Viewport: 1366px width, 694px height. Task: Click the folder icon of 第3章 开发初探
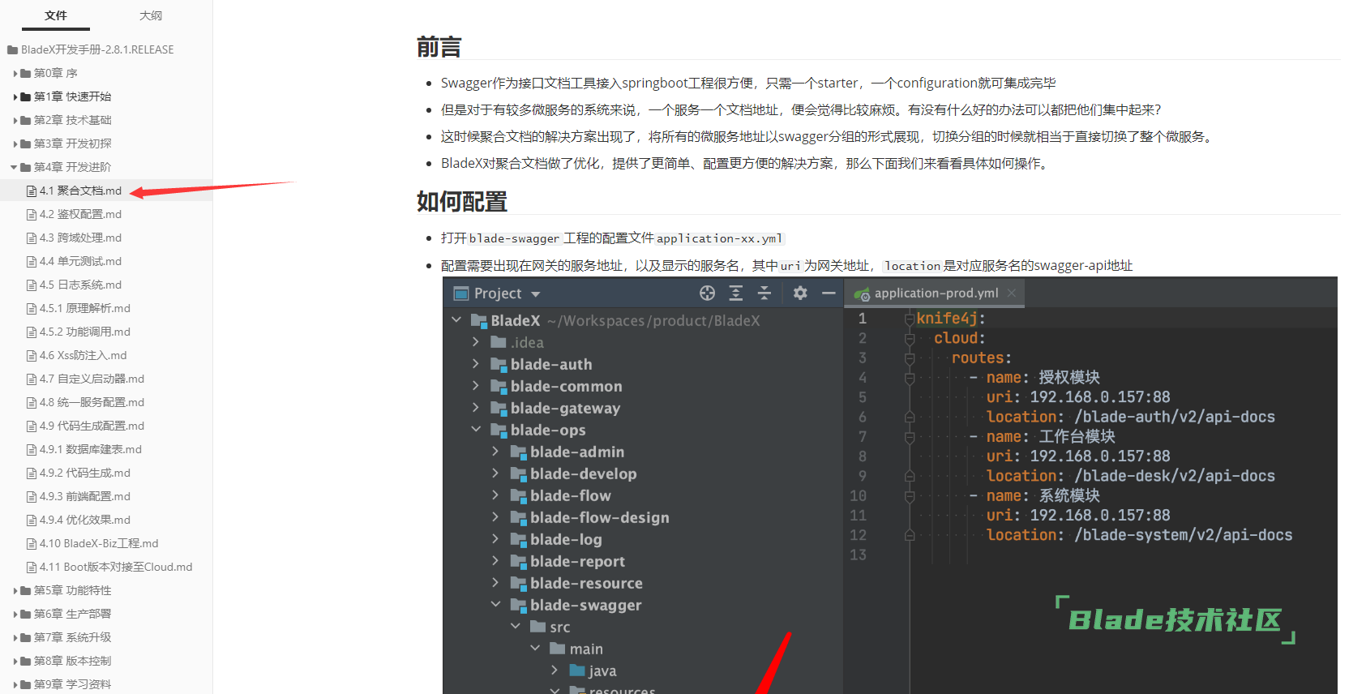click(26, 144)
